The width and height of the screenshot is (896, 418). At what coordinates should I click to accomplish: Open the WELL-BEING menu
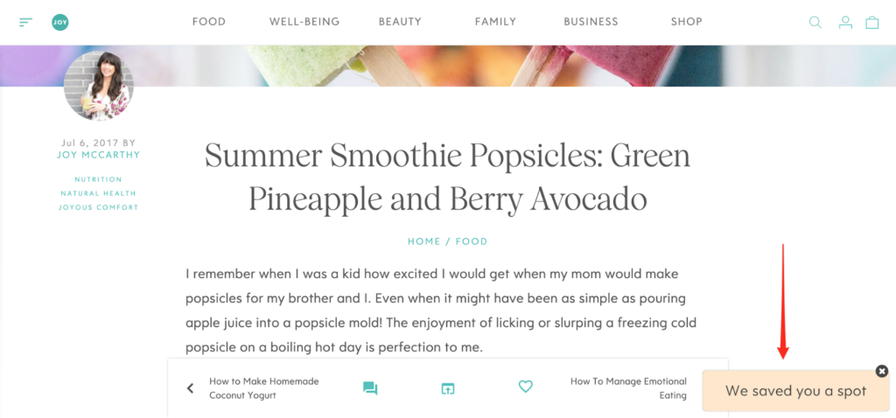tap(304, 22)
